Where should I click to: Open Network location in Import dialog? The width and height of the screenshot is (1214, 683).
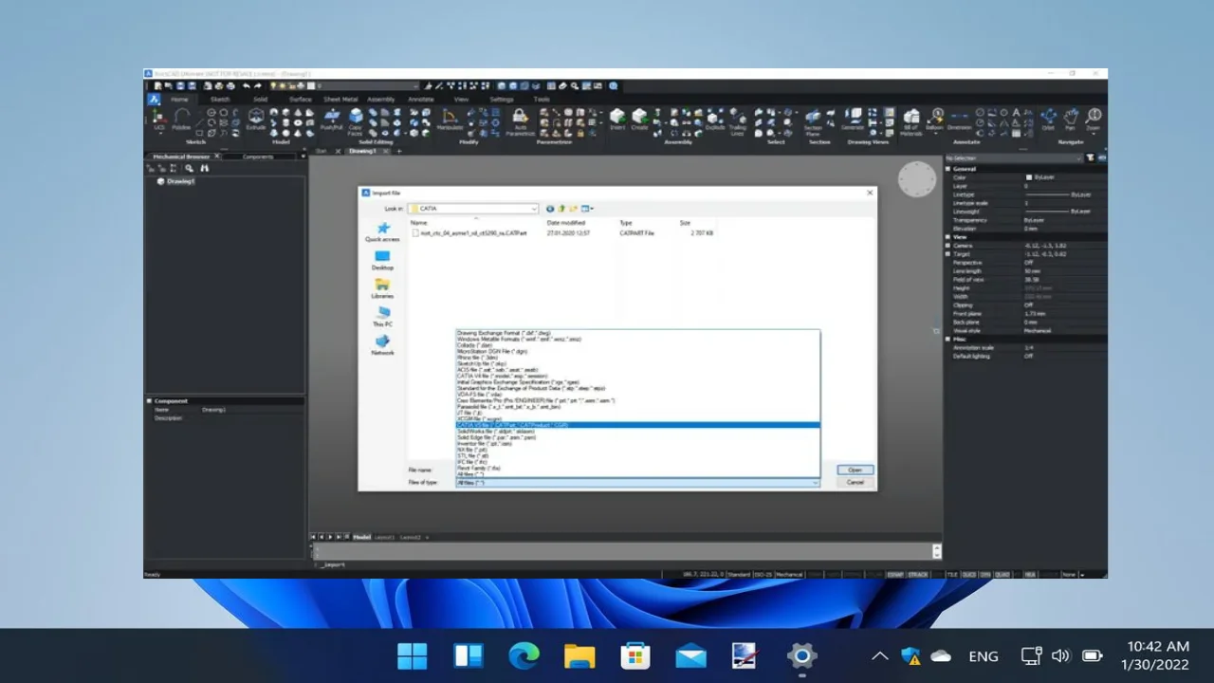(382, 345)
